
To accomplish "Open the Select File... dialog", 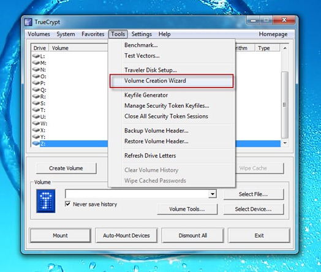I will click(x=254, y=194).
